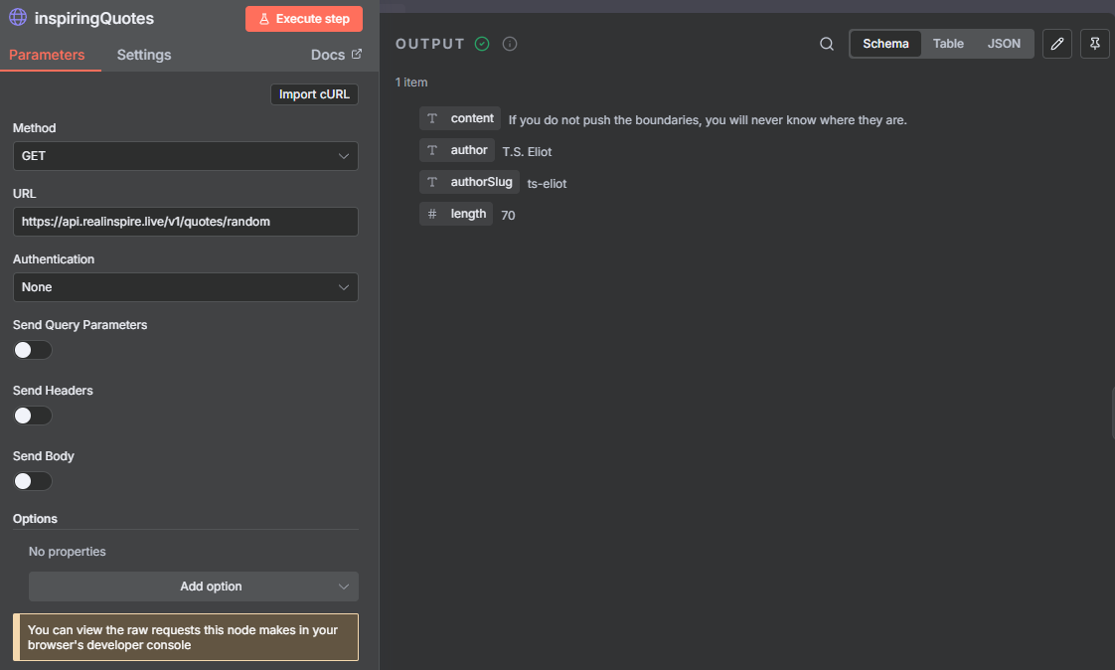Click into the URL input field
1115x670 pixels.
(185, 222)
